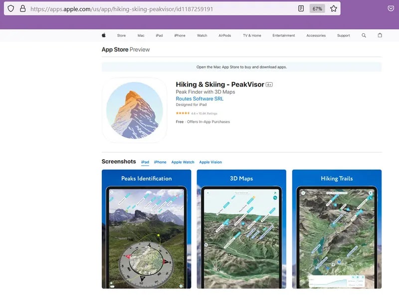Open the AirPods navigation item

tap(225, 35)
